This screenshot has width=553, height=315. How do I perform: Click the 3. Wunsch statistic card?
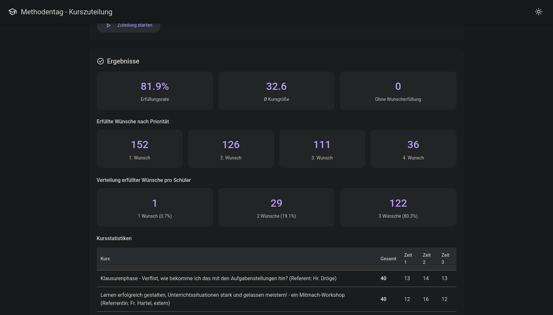pos(322,149)
